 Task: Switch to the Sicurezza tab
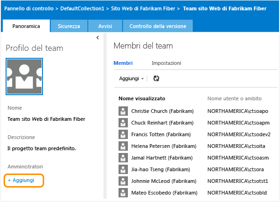(69, 26)
